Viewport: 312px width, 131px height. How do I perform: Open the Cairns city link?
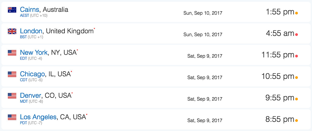(x=30, y=10)
